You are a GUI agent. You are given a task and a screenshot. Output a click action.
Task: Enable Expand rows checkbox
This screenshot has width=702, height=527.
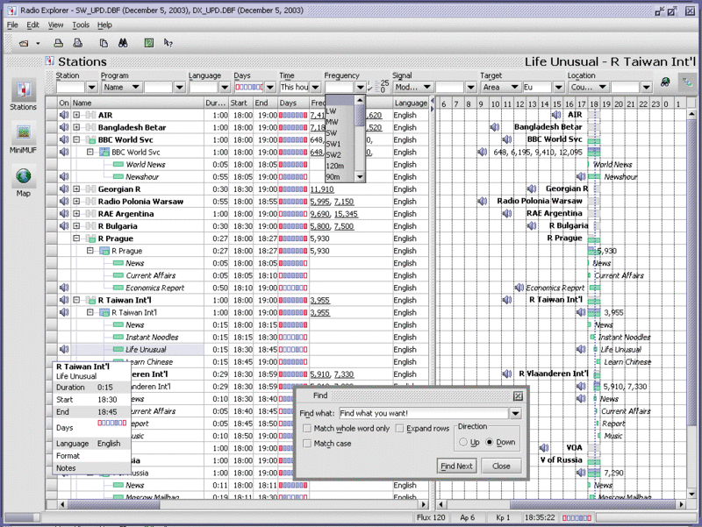(400, 429)
